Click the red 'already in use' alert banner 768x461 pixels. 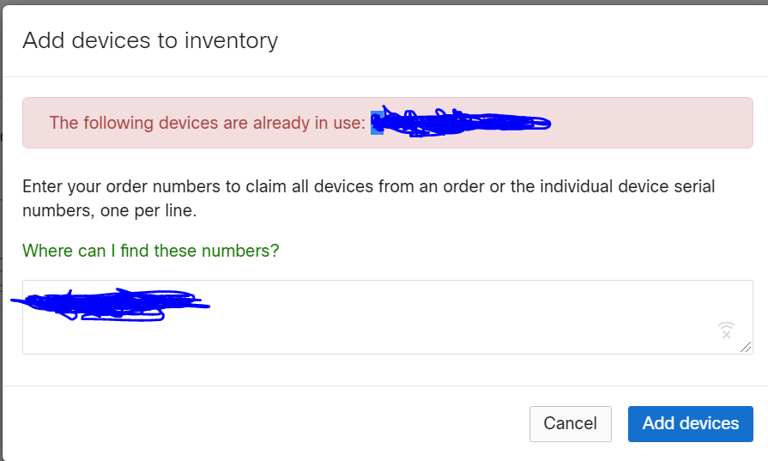[387, 123]
